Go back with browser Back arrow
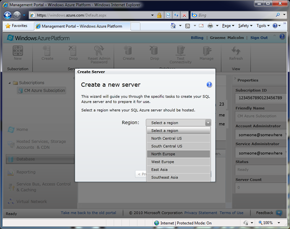290x229 pixels. point(8,15)
